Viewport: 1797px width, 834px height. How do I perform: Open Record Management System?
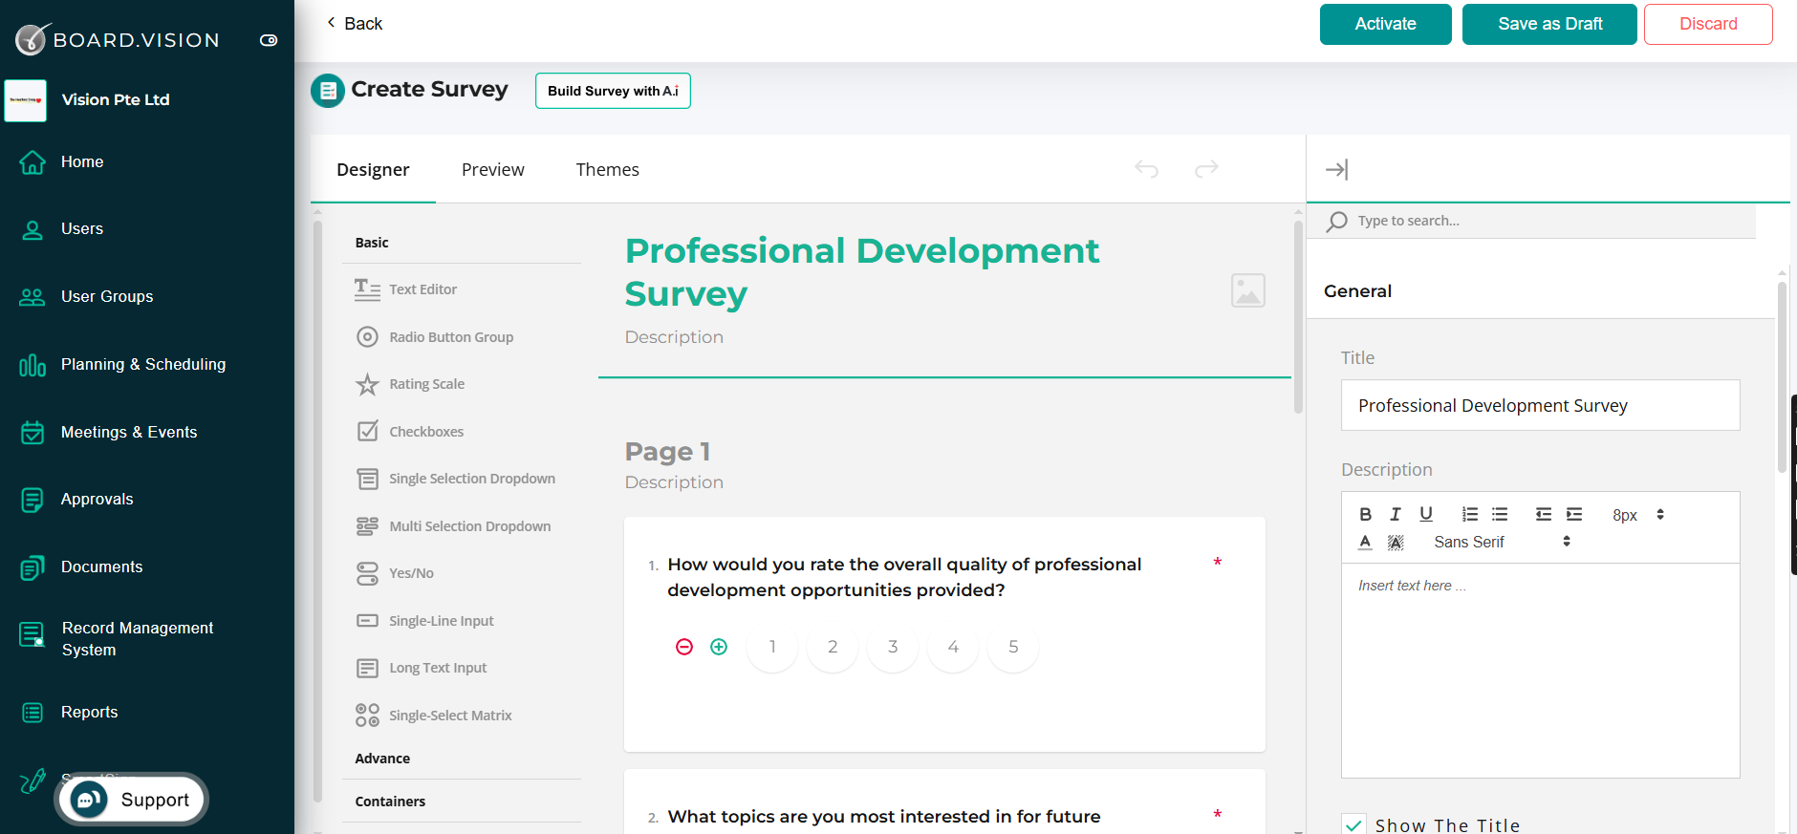click(x=138, y=638)
